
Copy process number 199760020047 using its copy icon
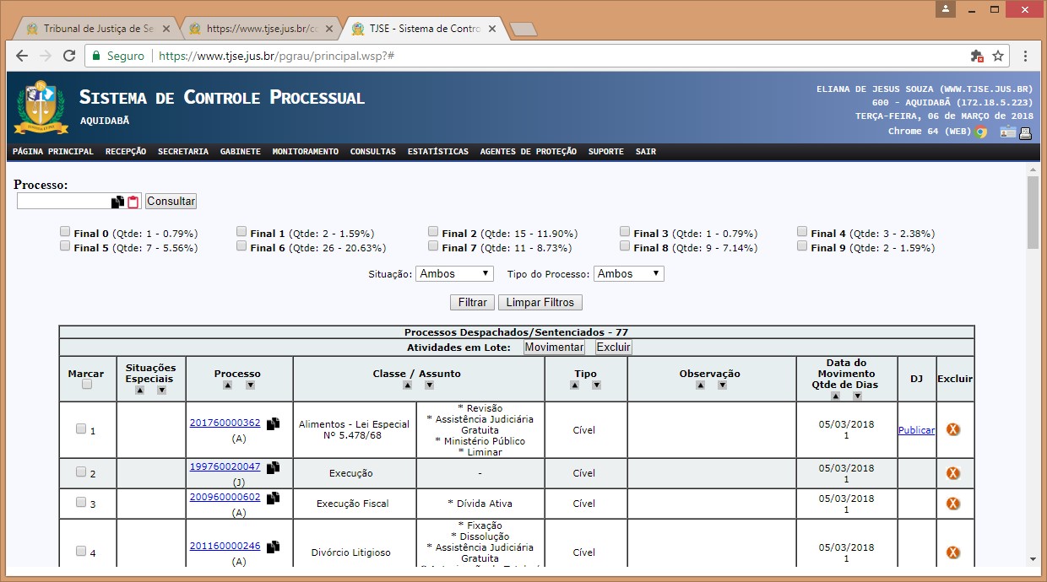coord(273,467)
